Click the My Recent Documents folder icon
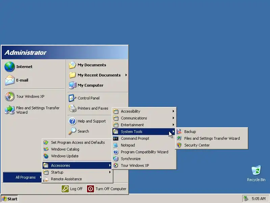Viewport: 270px width, 203px height. (72, 75)
